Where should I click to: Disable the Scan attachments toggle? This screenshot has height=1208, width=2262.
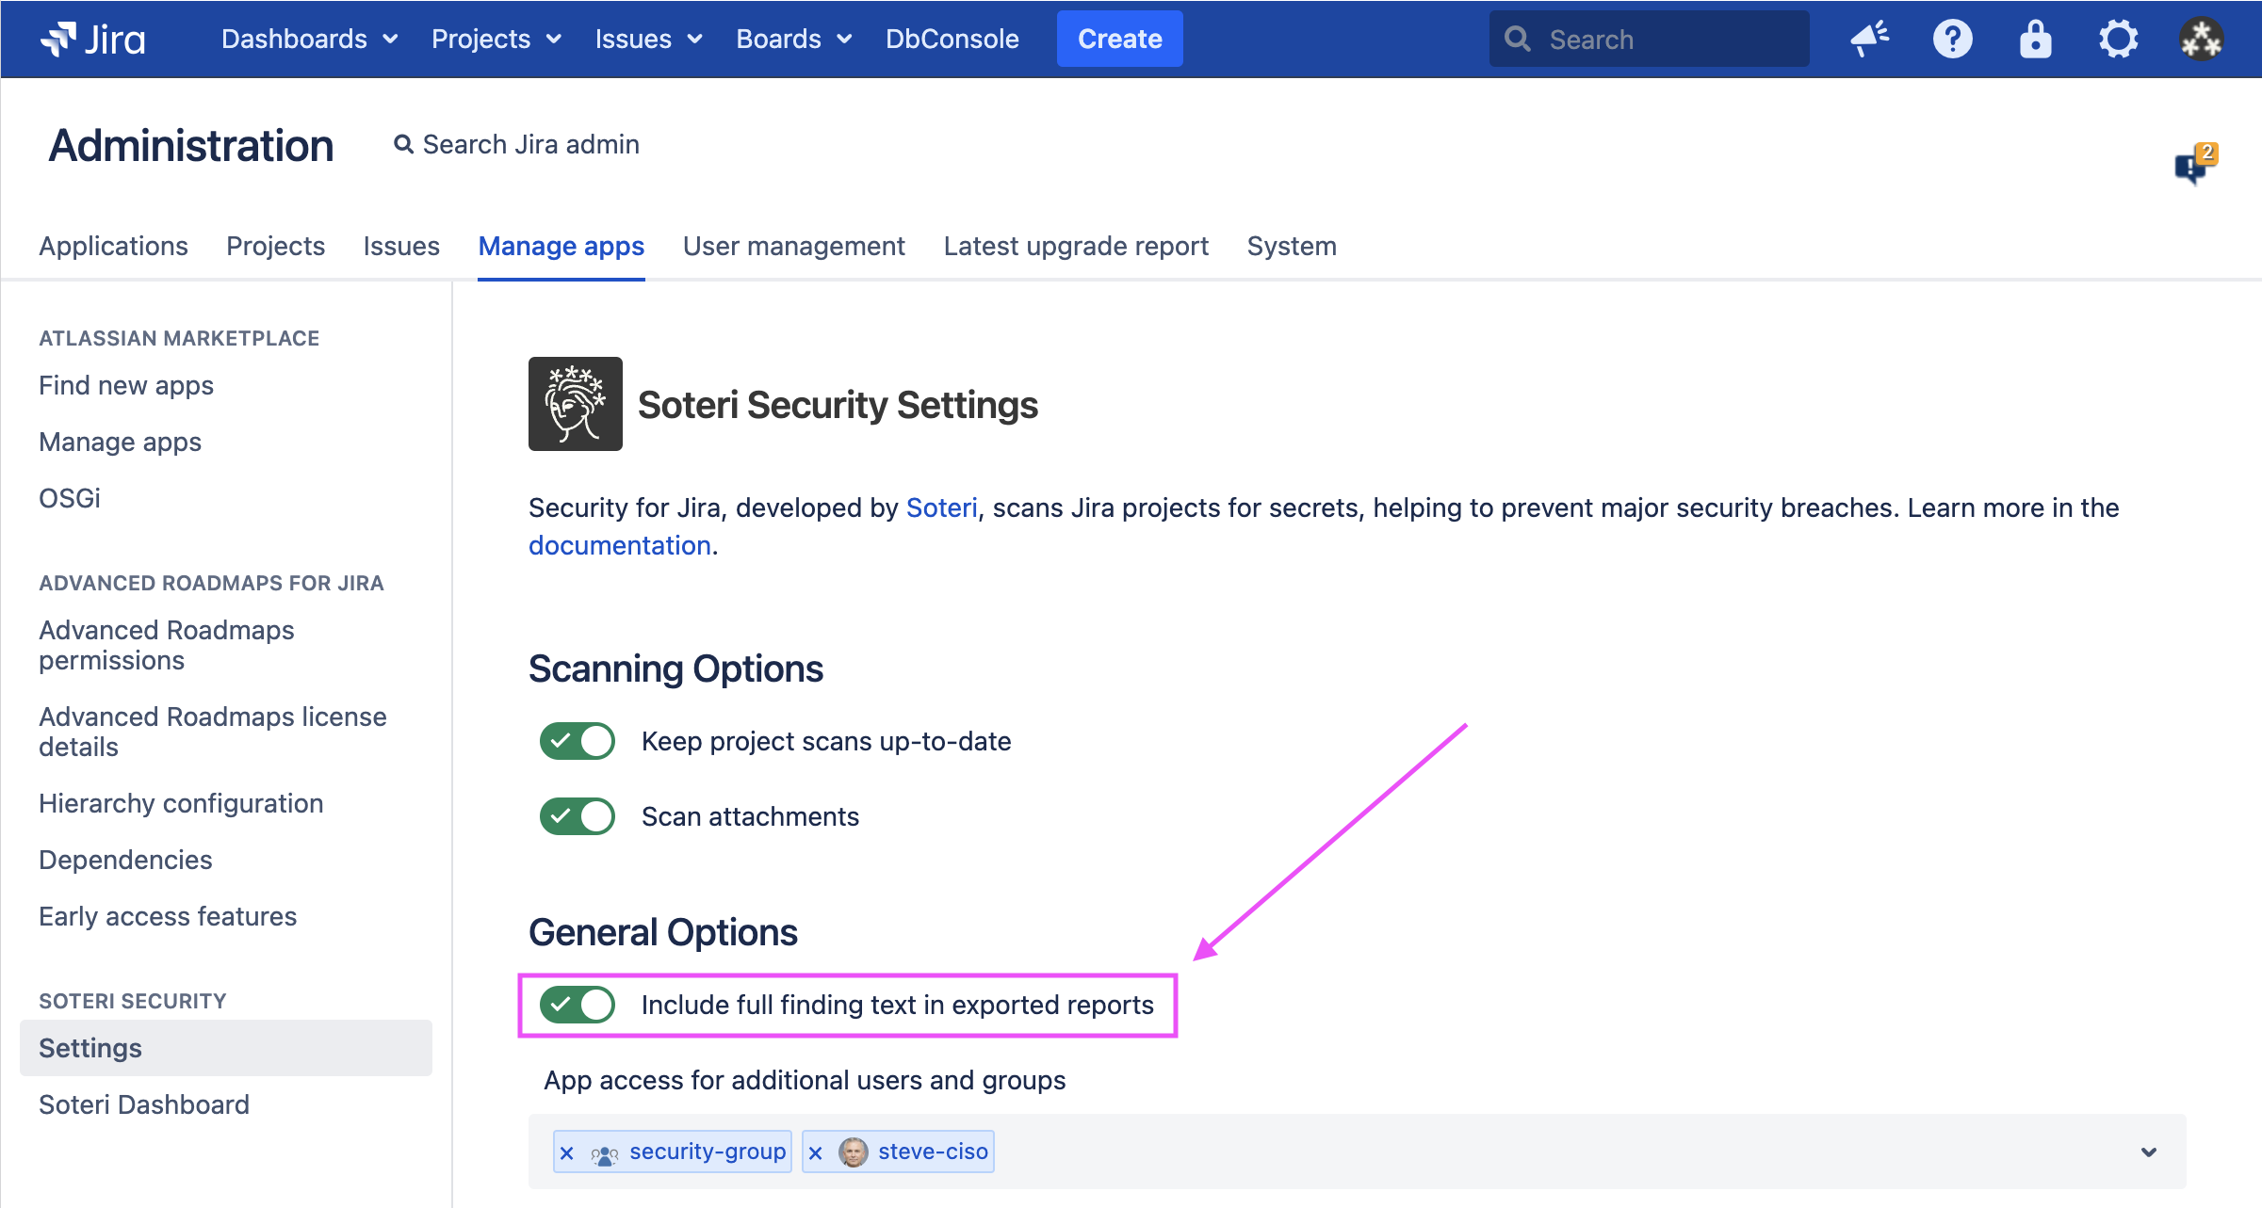(x=577, y=816)
